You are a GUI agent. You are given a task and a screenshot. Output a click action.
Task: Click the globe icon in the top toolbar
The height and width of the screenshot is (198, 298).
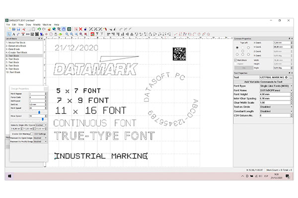pos(54,29)
